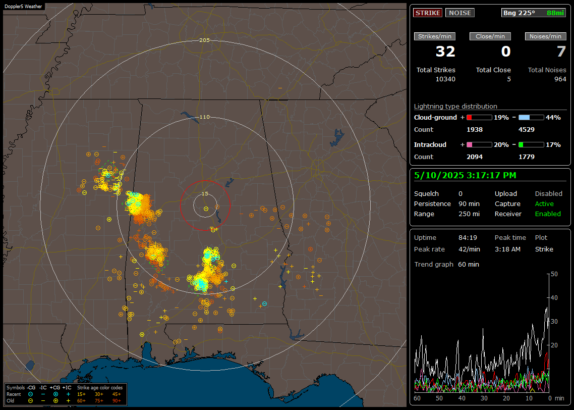Click the yellow old +CG legend symbol

coord(55,401)
